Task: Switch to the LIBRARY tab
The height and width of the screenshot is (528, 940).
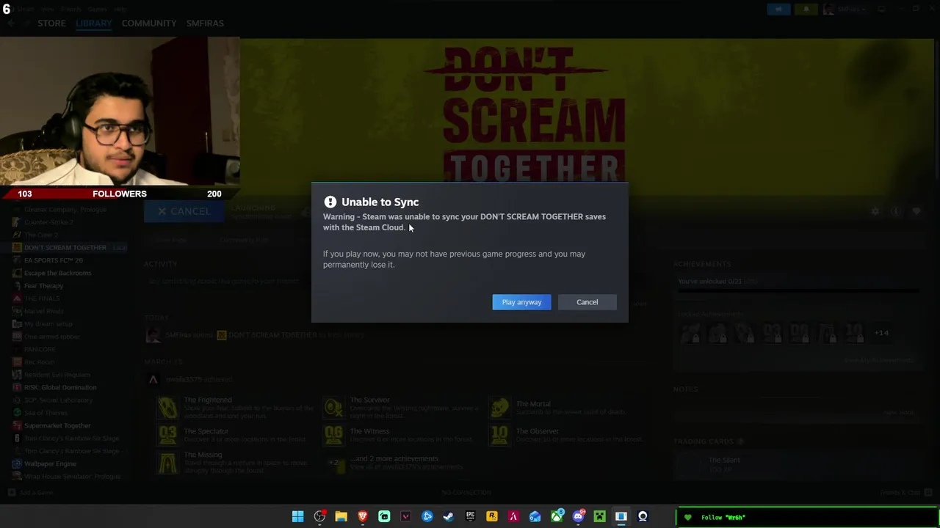Action: (93, 23)
